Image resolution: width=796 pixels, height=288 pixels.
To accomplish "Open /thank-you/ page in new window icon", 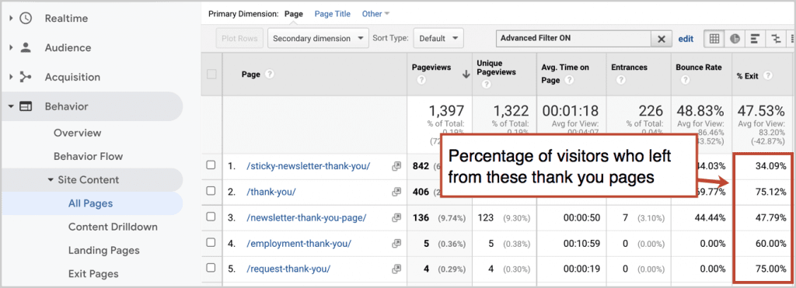I will 396,192.
